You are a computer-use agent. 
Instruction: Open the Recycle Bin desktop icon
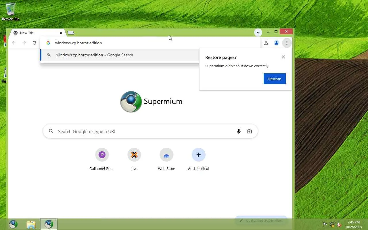[x=11, y=11]
